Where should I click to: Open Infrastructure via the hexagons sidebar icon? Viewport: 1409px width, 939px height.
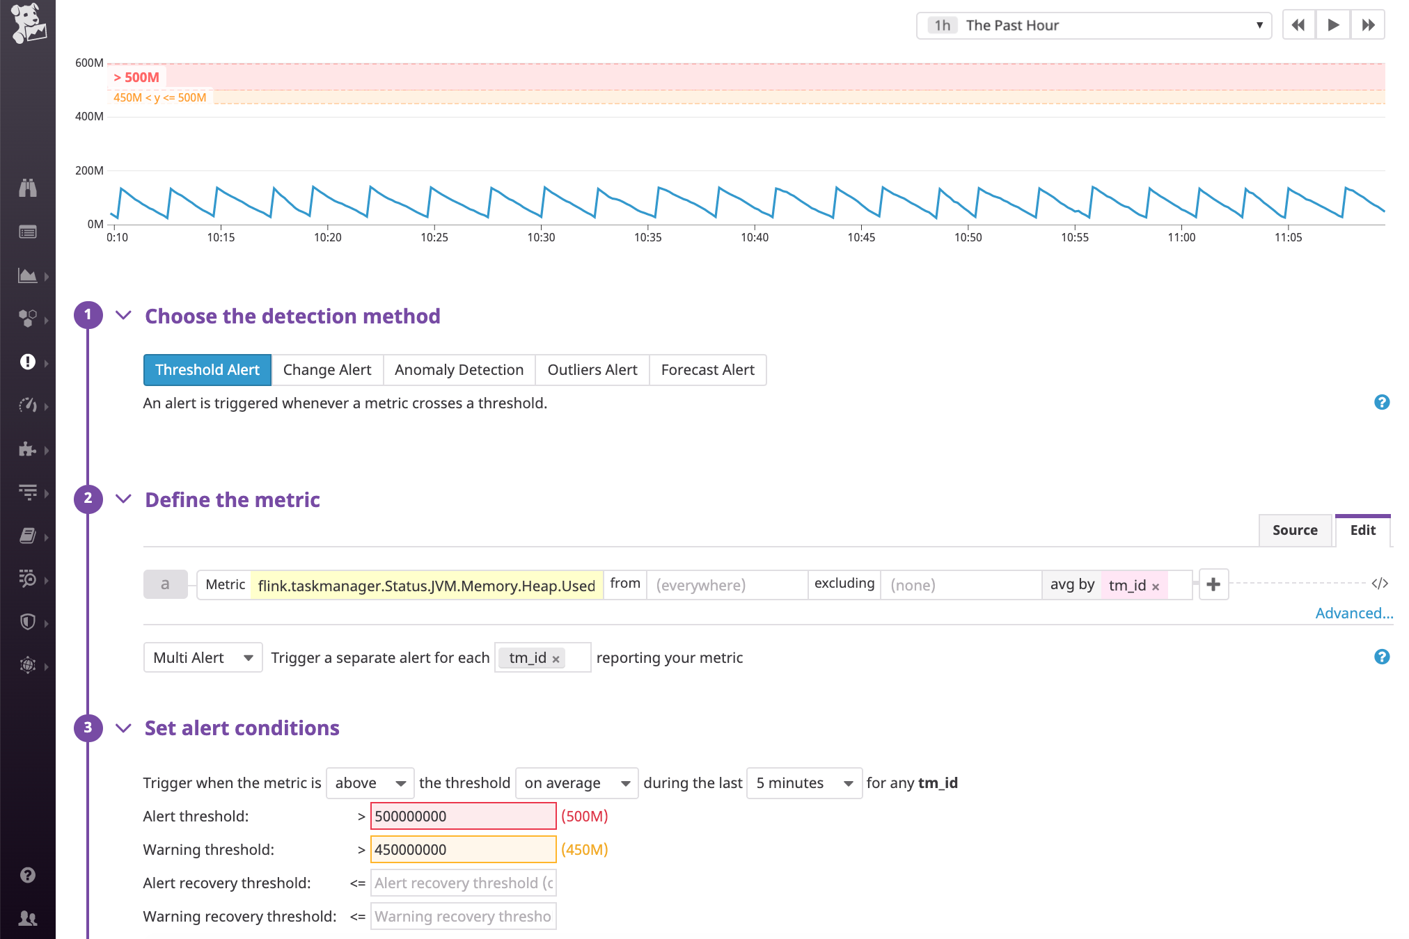[28, 319]
